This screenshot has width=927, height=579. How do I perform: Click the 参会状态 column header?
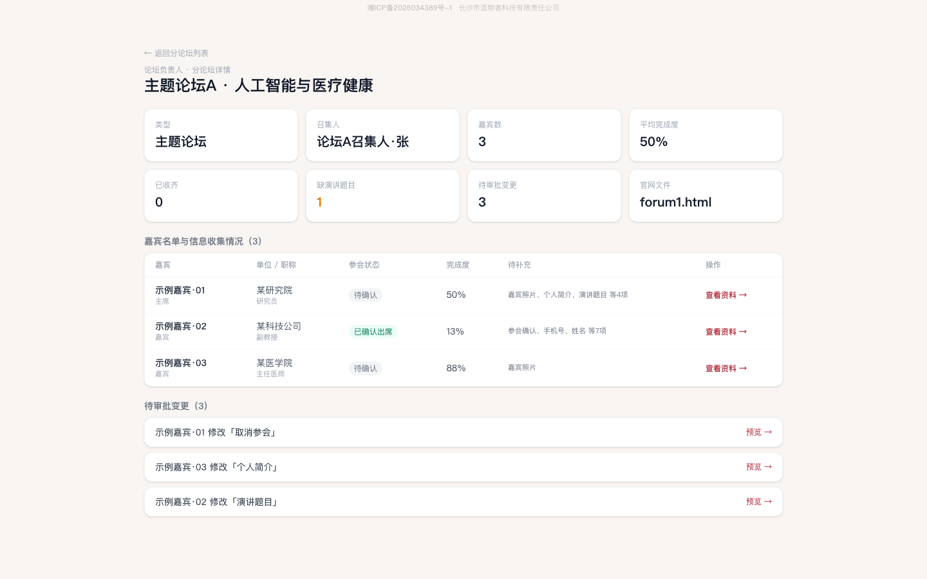[364, 265]
